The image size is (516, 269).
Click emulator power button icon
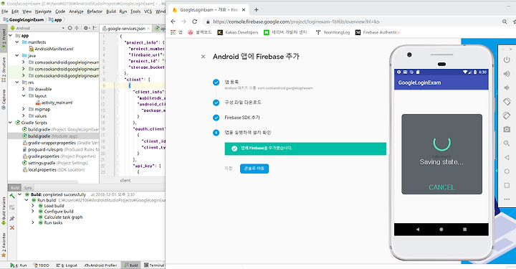tap(507, 60)
